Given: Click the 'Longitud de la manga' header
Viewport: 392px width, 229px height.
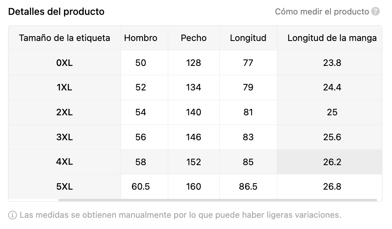Looking at the screenshot, I should pyautogui.click(x=332, y=38).
